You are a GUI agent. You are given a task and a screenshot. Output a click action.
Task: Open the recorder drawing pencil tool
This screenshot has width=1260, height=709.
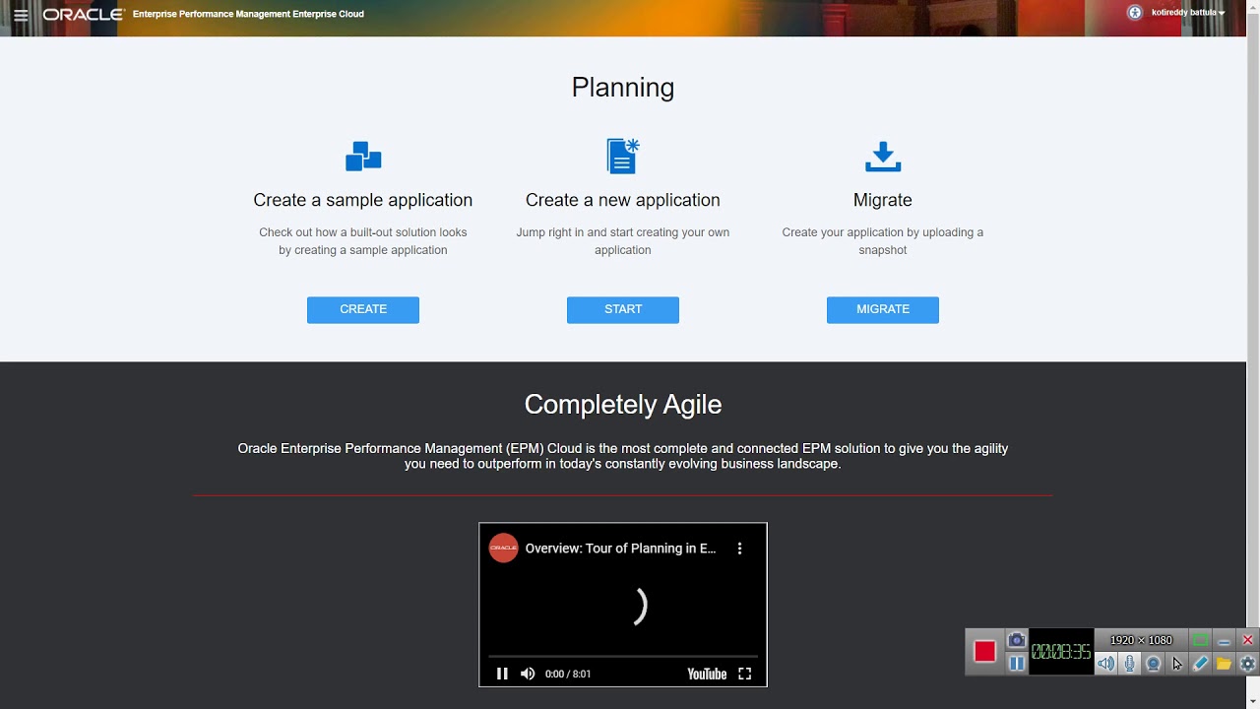click(x=1201, y=664)
